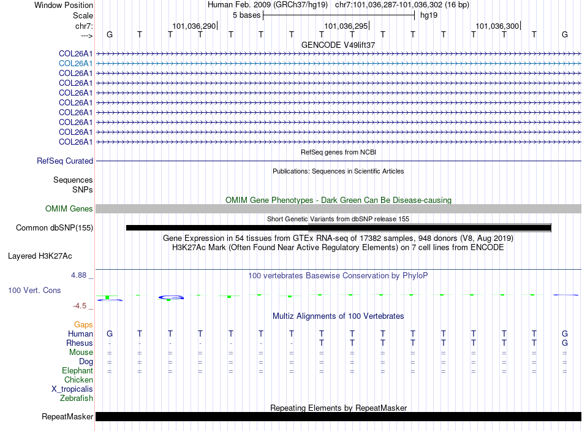Click the blue G logo in PhyloP track
Screen dimensions: 582x431
tap(171, 297)
